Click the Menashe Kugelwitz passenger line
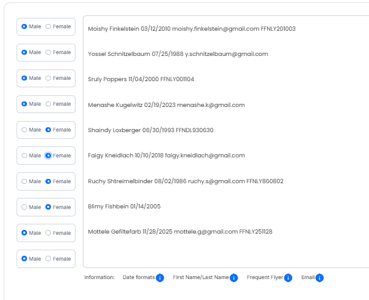This screenshot has height=300, width=369. pyautogui.click(x=166, y=105)
